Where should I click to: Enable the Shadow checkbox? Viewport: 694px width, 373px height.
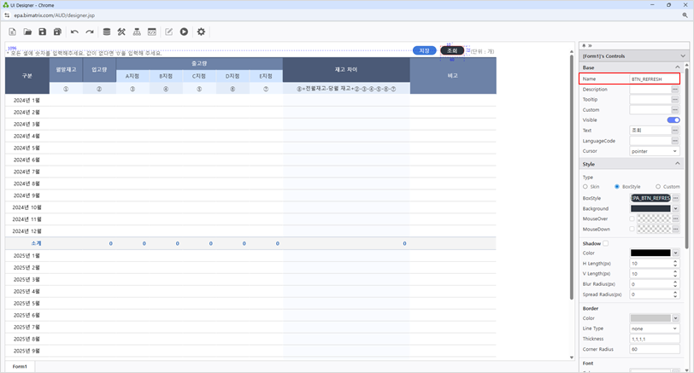tap(606, 243)
